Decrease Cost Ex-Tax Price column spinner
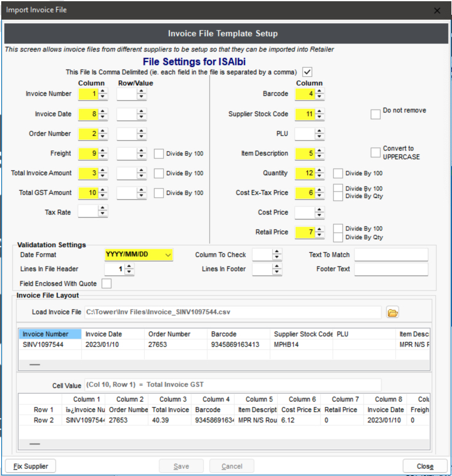452x476 pixels. 320,196
